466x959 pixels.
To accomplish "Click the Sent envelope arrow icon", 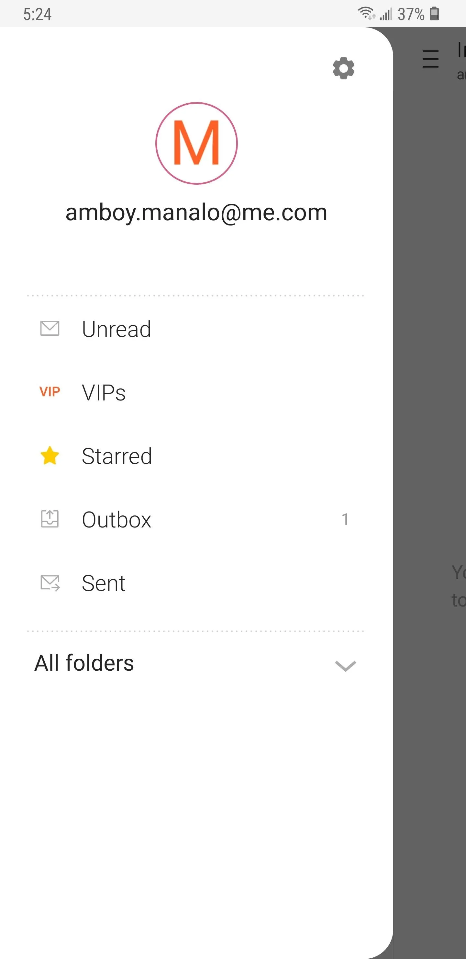I will click(x=50, y=583).
